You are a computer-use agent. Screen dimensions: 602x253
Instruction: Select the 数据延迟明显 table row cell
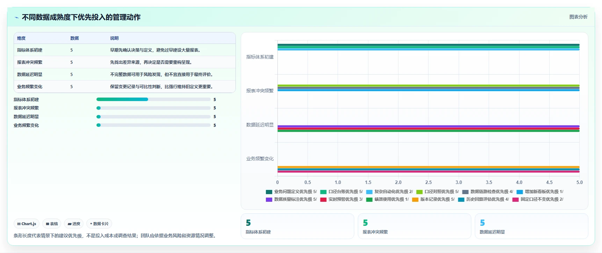tap(30, 75)
